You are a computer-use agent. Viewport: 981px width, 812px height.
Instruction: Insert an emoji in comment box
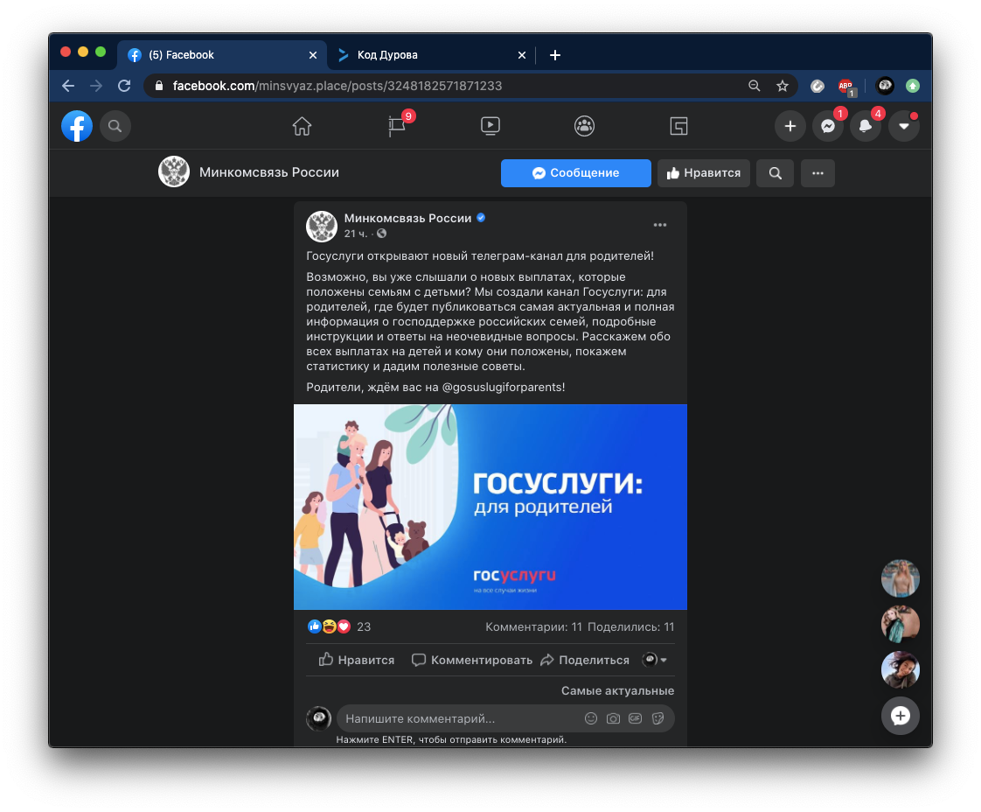[591, 718]
